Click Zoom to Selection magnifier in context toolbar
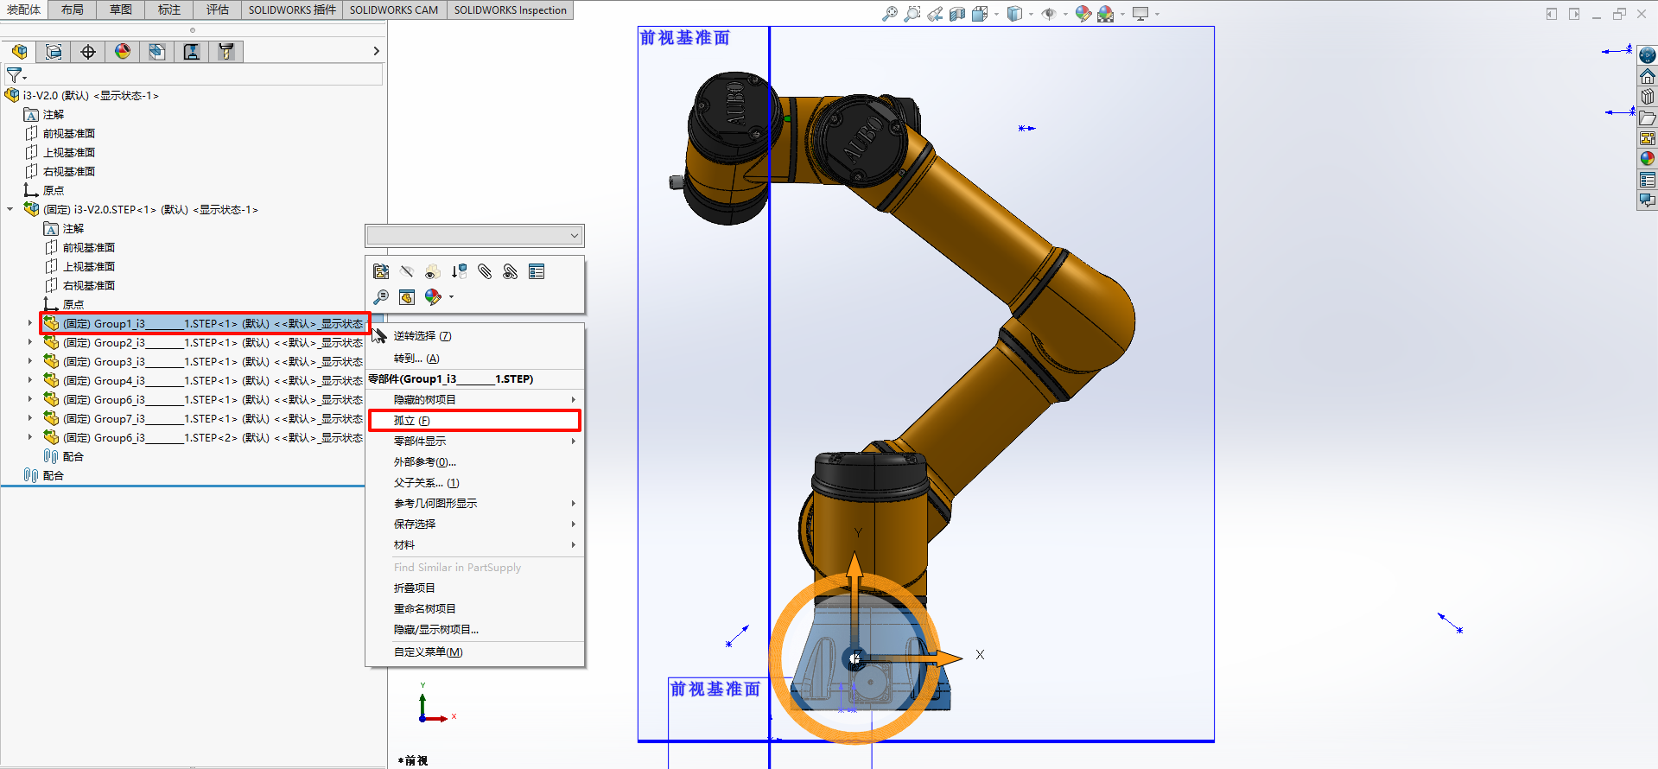 coord(381,297)
